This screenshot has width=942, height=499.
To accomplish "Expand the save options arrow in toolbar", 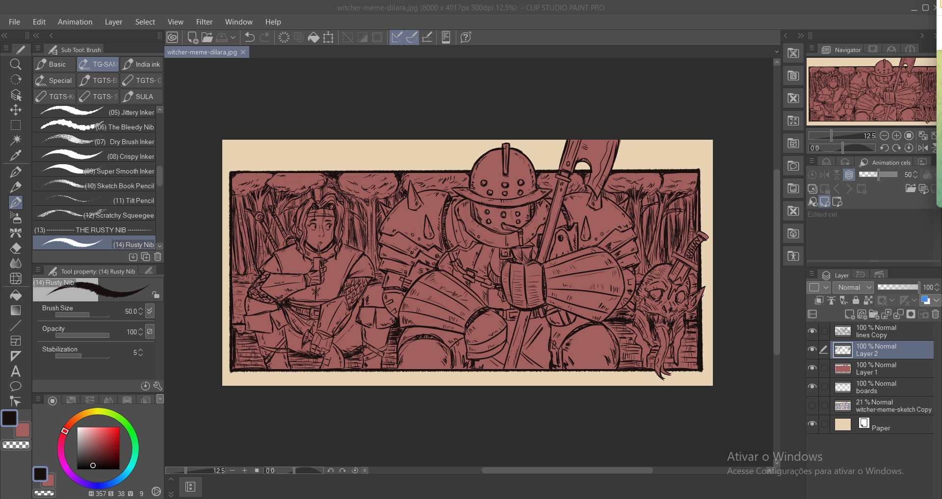I will click(233, 37).
